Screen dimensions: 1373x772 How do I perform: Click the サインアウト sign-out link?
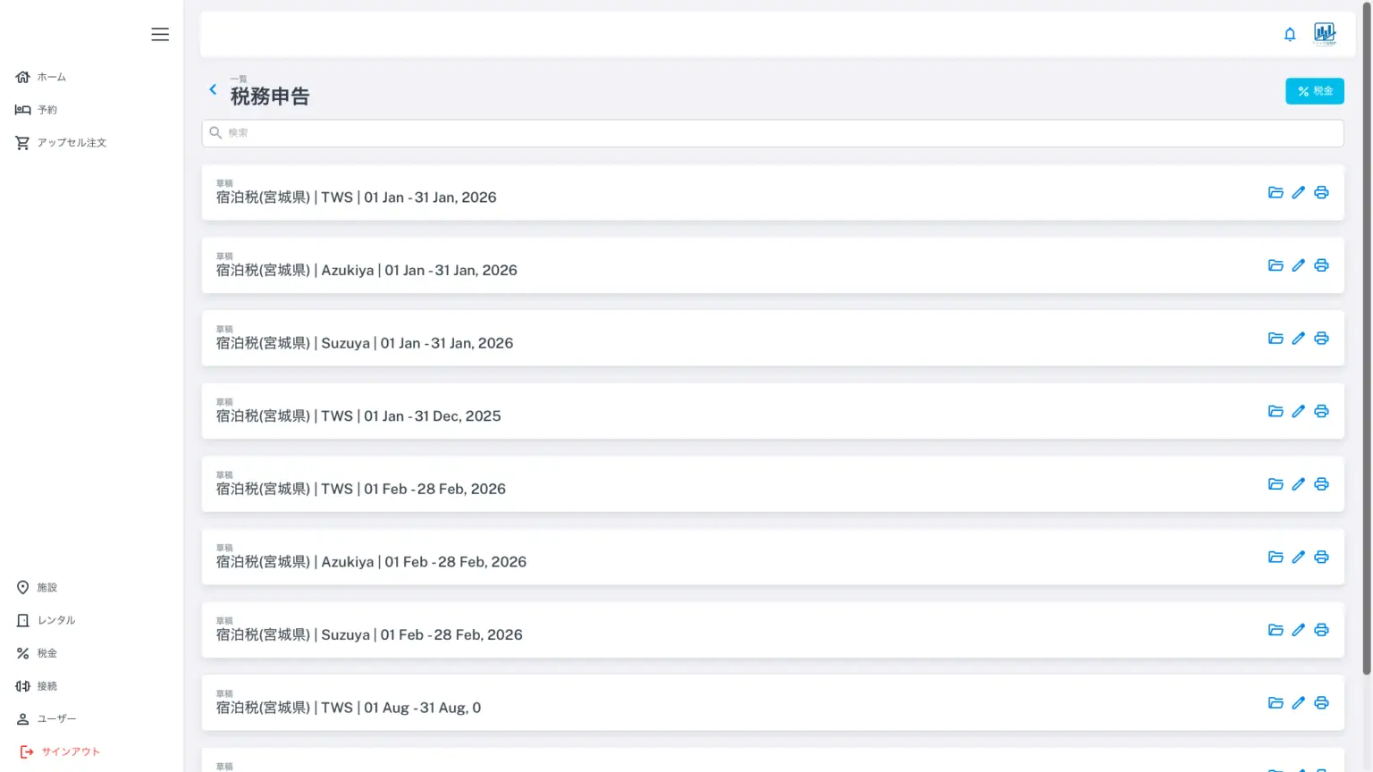pyautogui.click(x=70, y=752)
